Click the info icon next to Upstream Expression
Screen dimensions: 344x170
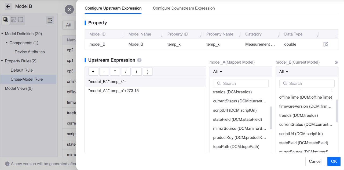click(139, 60)
